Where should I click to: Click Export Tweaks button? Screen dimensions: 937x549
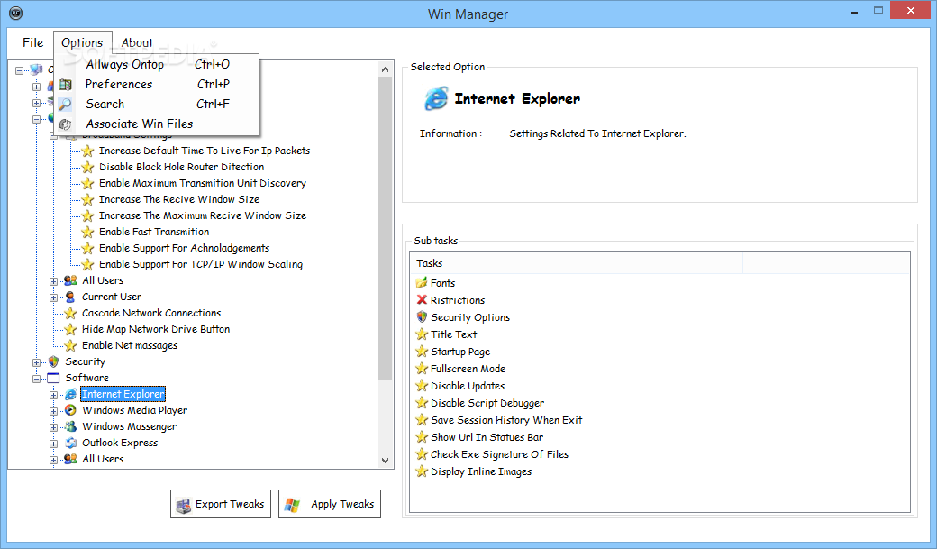221,504
